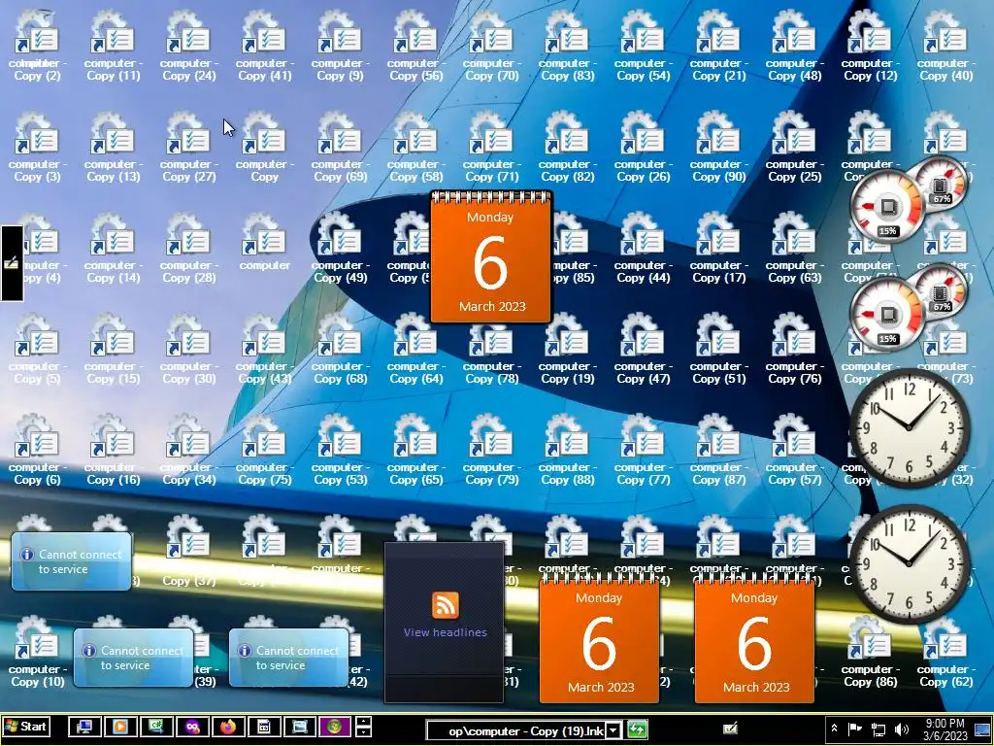
Task: Select the computer - Copy (11) shortcut
Action: tap(113, 46)
